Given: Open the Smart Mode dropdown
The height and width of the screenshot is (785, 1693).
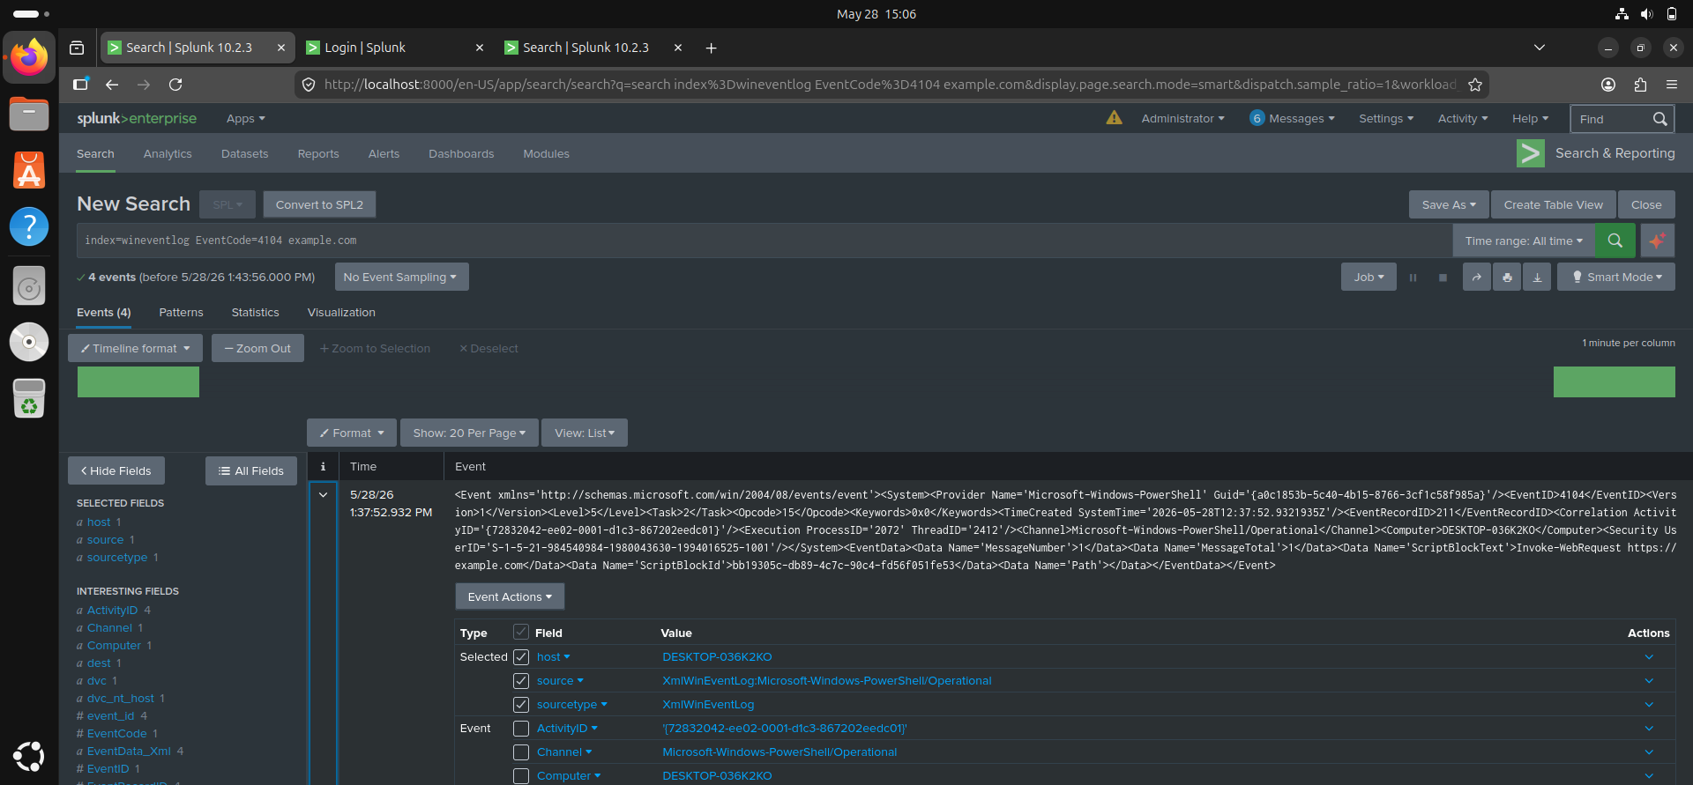Looking at the screenshot, I should tap(1616, 277).
